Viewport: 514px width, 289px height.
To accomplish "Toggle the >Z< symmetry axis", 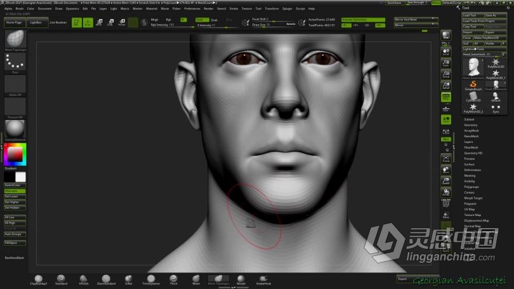I will point(367,25).
